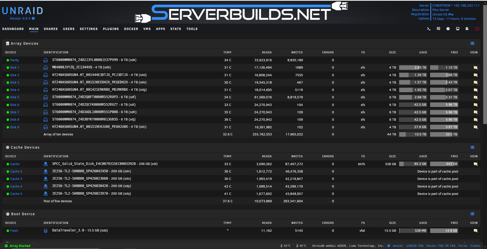Browse Disk 1 contents via folder icon
Viewport: 487px width, 249px height.
476,68
